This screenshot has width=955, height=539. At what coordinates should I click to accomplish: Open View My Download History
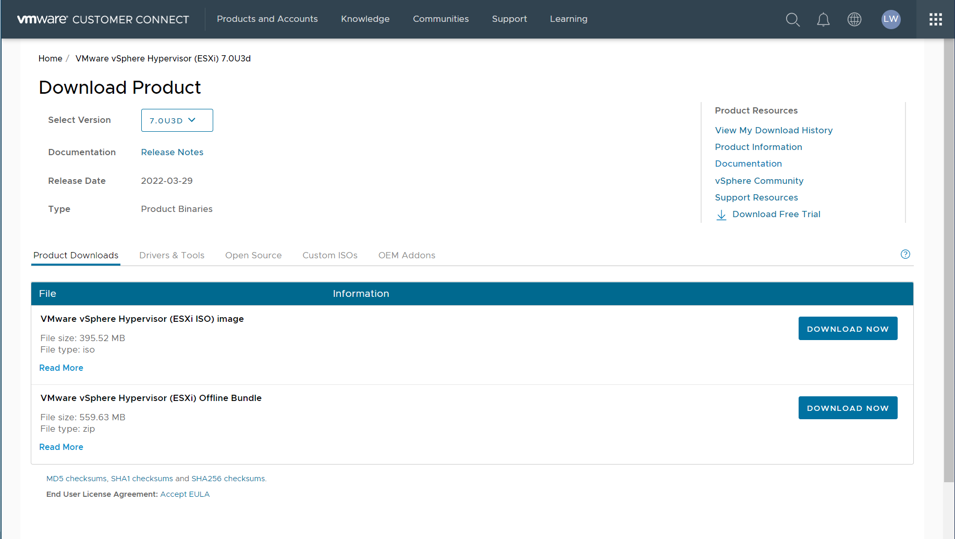(x=774, y=130)
